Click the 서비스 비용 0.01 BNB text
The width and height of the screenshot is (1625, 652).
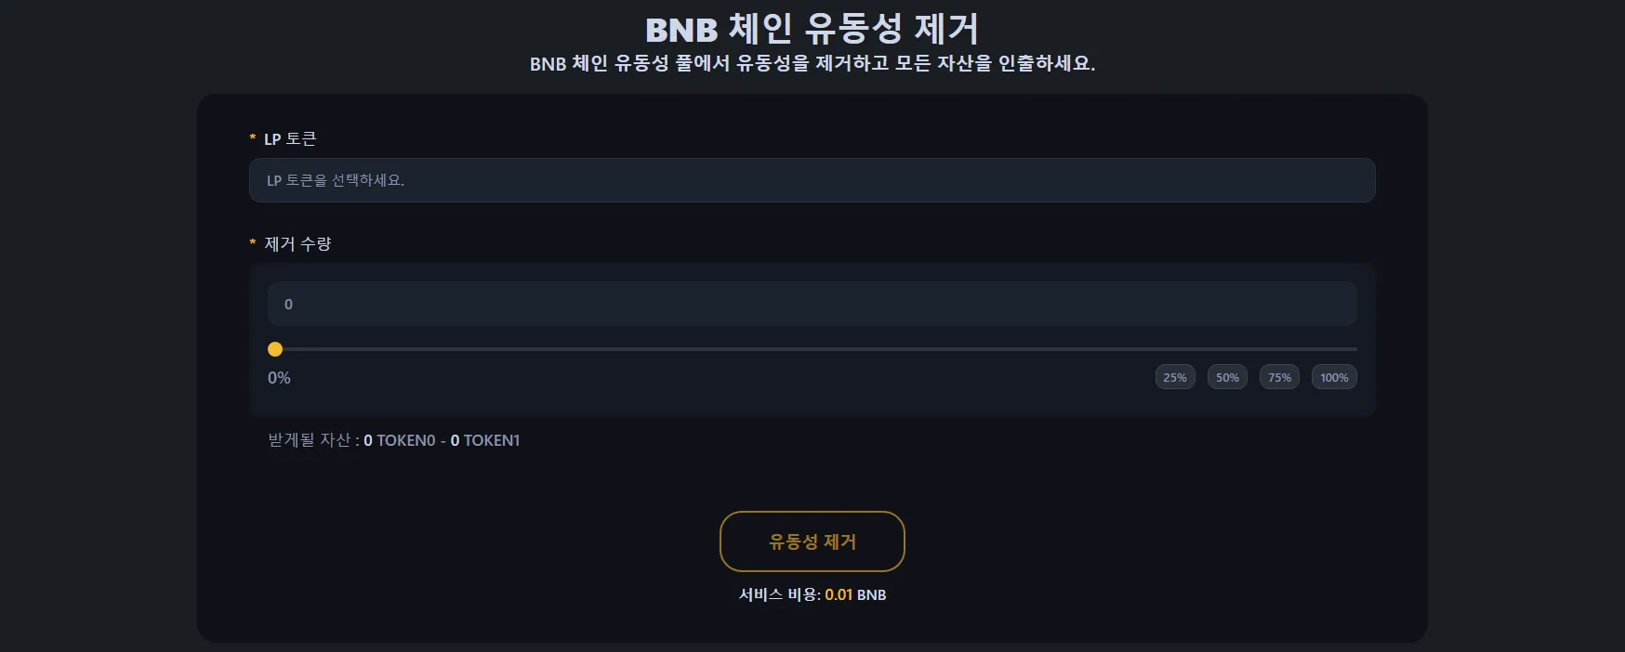tap(812, 594)
